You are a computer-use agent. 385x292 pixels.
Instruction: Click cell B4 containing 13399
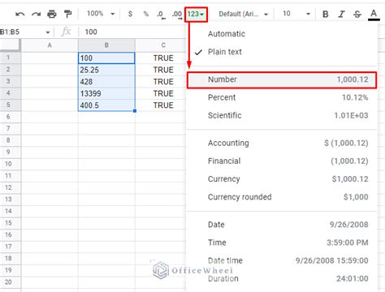[106, 93]
